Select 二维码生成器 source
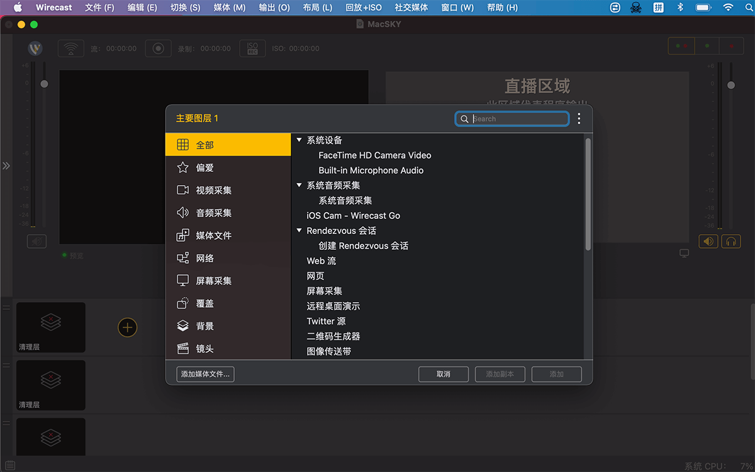755x472 pixels. click(333, 336)
